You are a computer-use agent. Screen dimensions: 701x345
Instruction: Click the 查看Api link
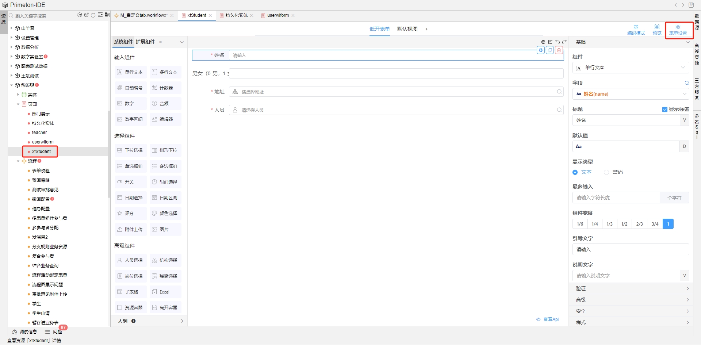[x=551, y=319]
